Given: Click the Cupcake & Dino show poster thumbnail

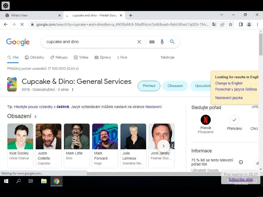Looking at the screenshot, I should (12, 84).
